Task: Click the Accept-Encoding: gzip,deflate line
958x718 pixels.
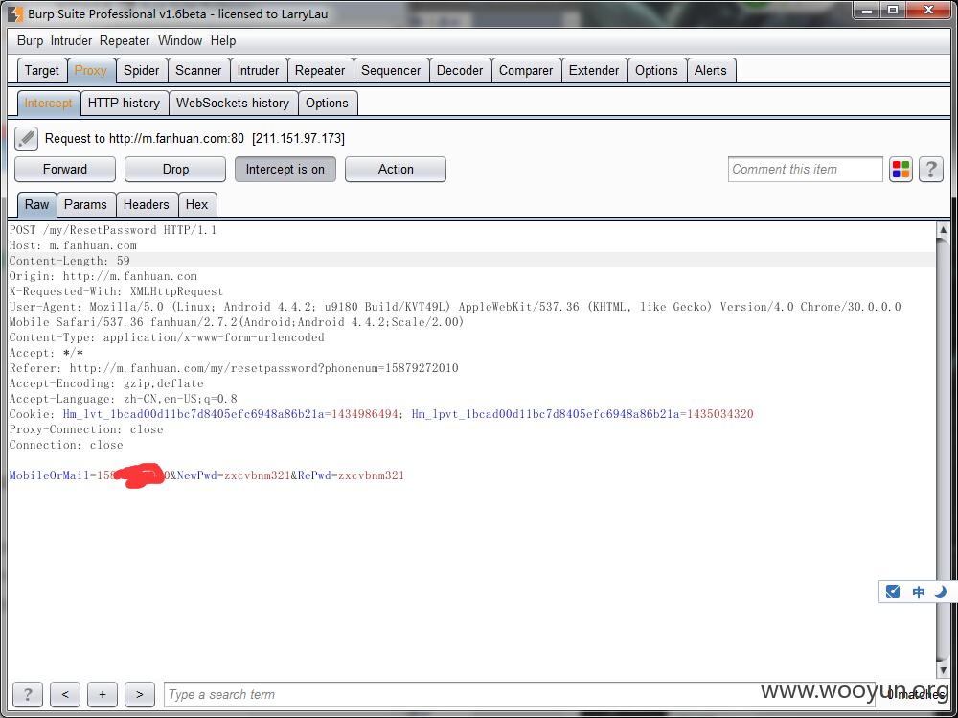Action: (x=106, y=383)
